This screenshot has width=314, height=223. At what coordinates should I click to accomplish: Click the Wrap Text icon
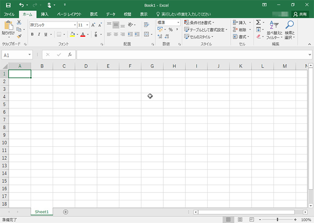click(147, 25)
